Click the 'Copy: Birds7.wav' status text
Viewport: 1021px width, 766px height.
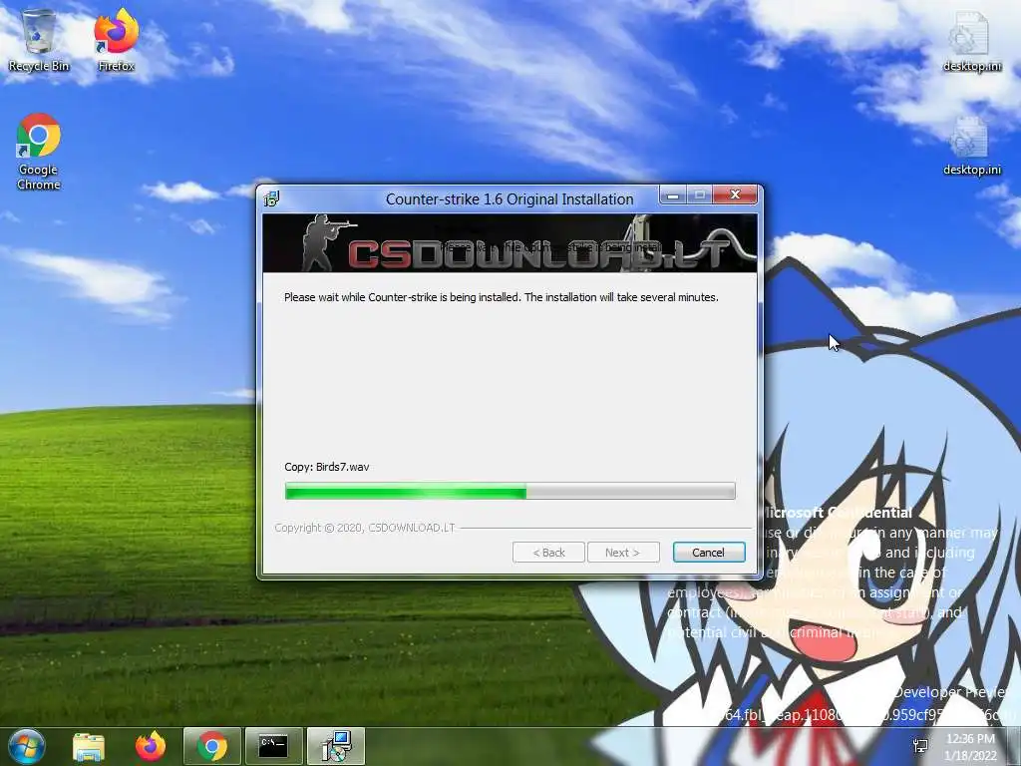(x=327, y=467)
